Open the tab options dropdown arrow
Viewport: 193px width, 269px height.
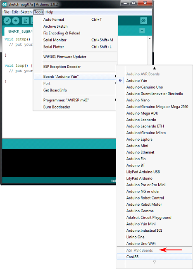pyautogui.click(x=142, y=31)
